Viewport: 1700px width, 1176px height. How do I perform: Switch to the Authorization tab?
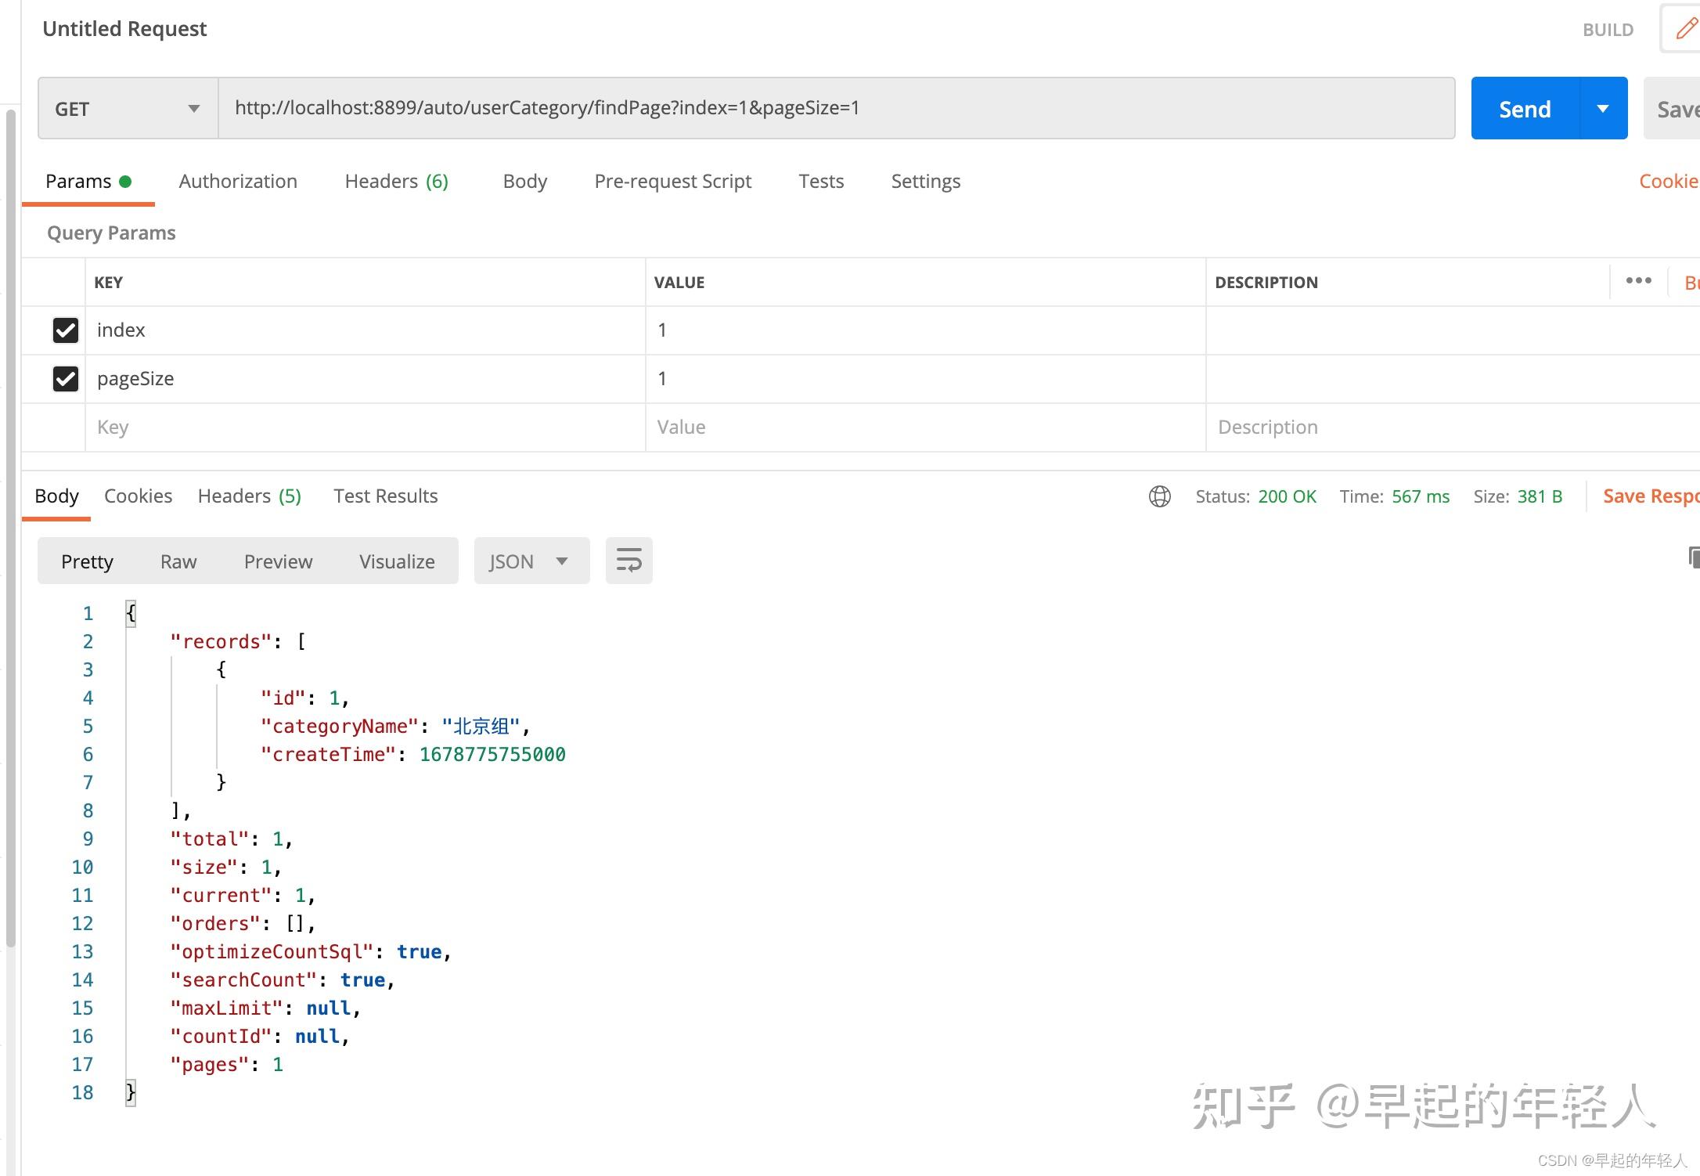[238, 182]
